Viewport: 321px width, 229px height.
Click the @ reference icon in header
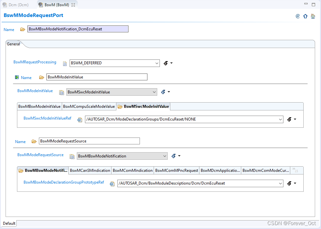coord(298,16)
